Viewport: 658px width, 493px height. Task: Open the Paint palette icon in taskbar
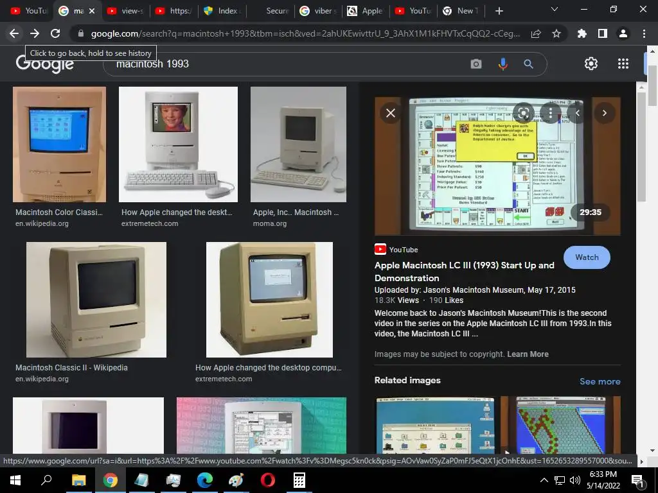pyautogui.click(x=236, y=480)
